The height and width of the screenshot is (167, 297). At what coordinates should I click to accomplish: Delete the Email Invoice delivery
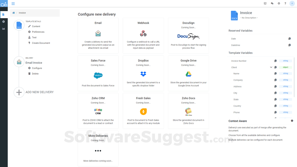[x=35, y=74]
